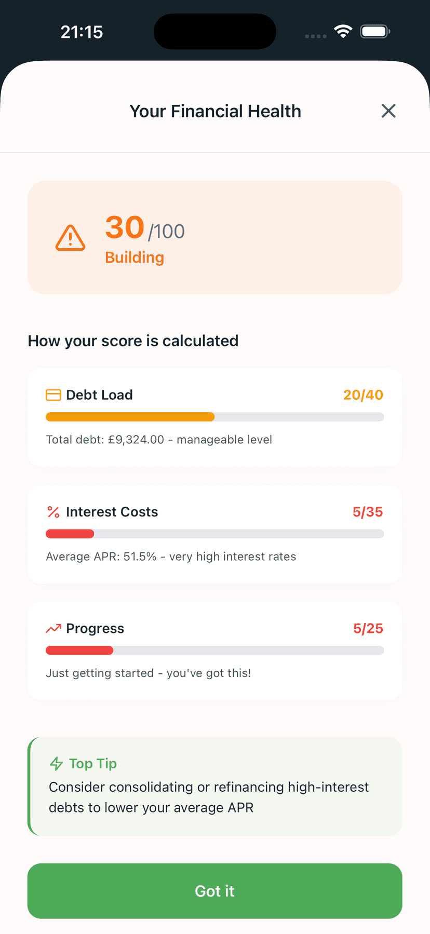Click the Progress section progress bar
This screenshot has height=934, width=430.
coord(215,650)
